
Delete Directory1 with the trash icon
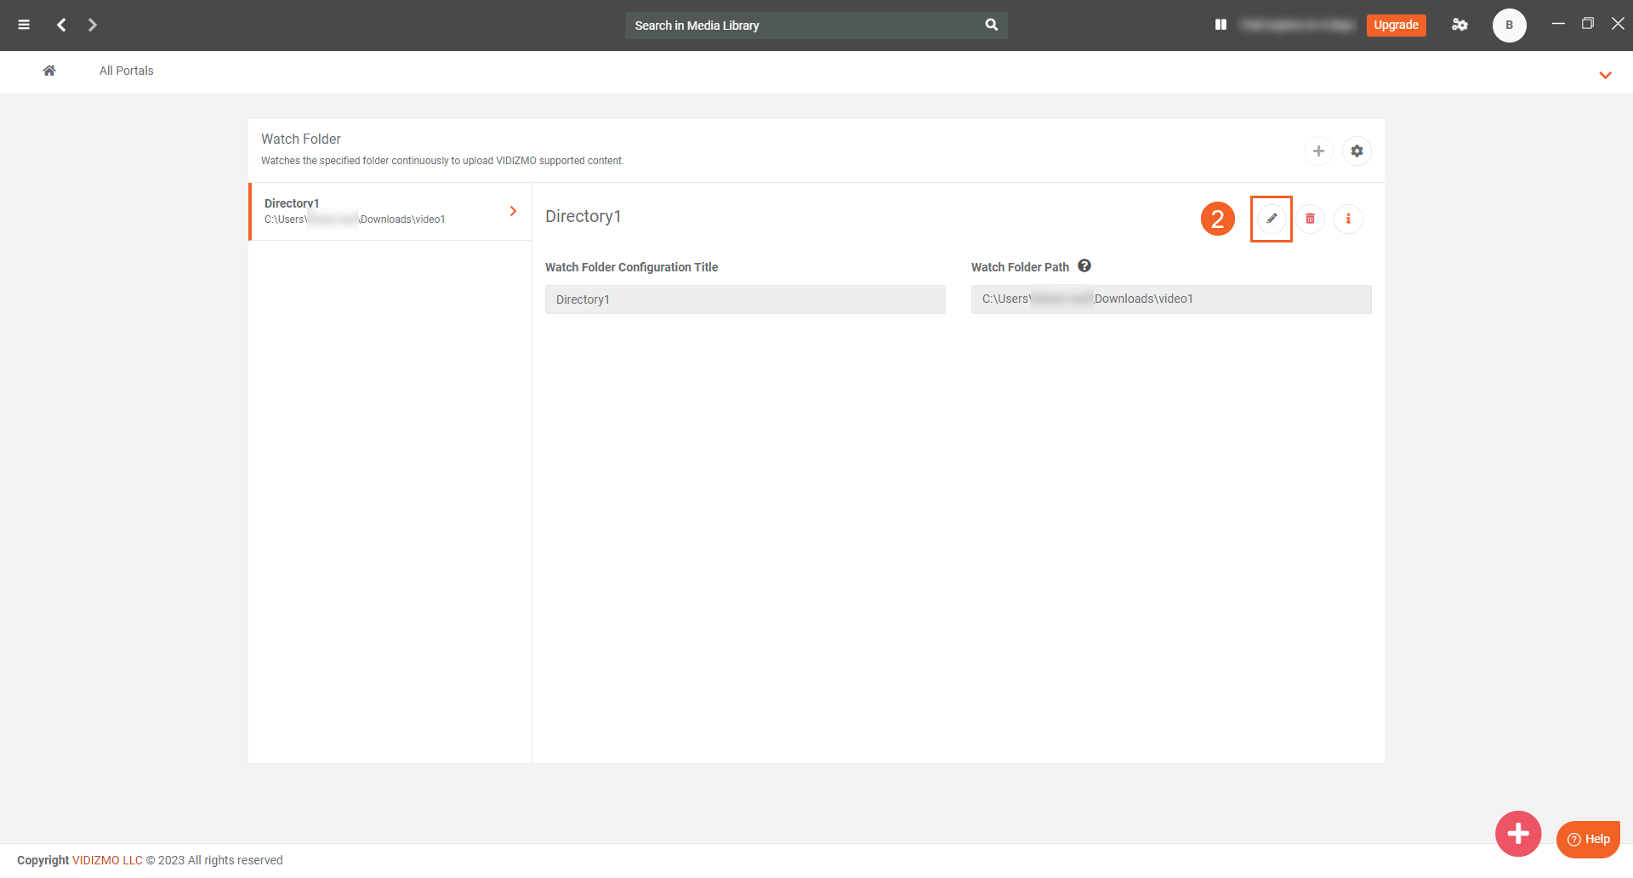click(x=1310, y=219)
